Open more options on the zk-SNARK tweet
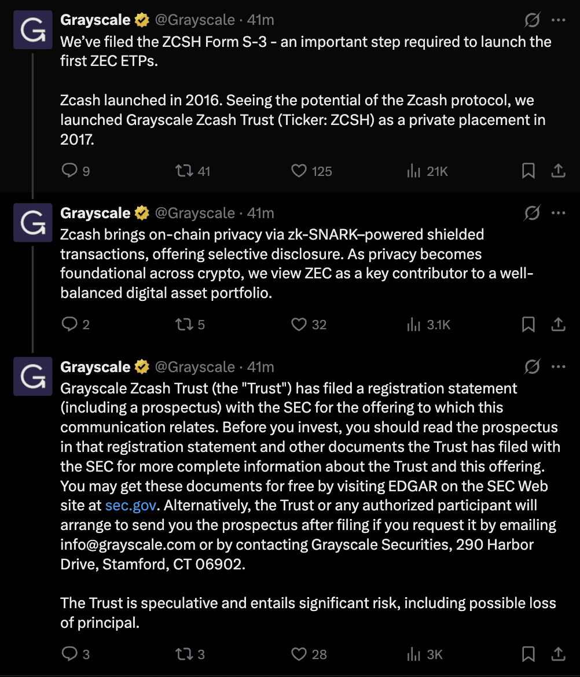Screen dimensions: 580x677 click(558, 213)
